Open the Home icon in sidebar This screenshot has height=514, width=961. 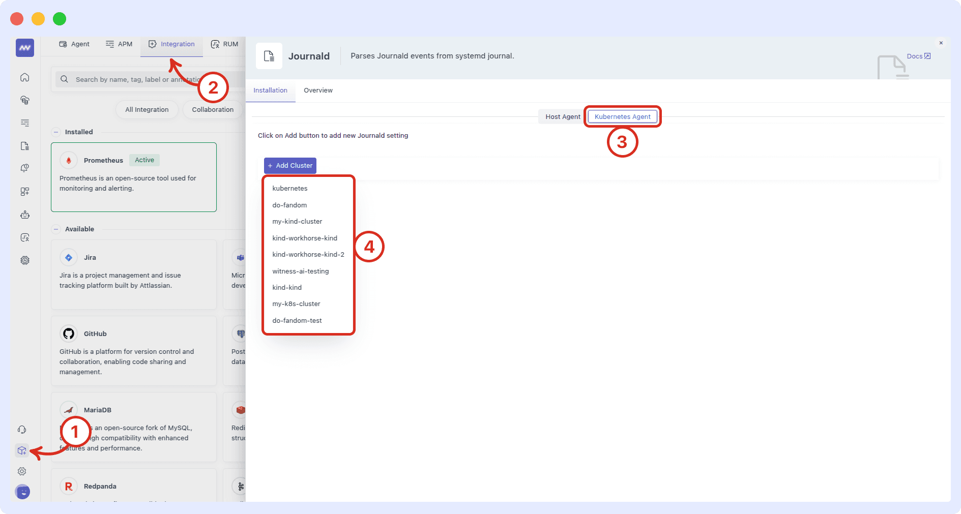point(24,77)
